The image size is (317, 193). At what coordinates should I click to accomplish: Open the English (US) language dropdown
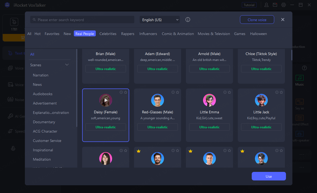pos(159,20)
